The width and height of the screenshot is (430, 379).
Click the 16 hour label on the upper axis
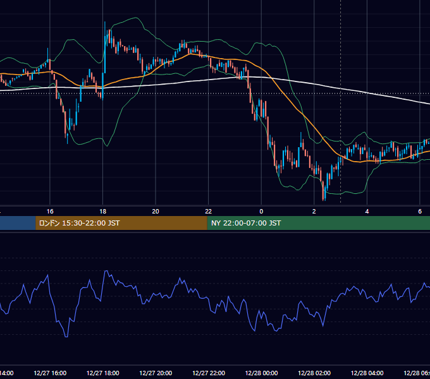(50, 211)
